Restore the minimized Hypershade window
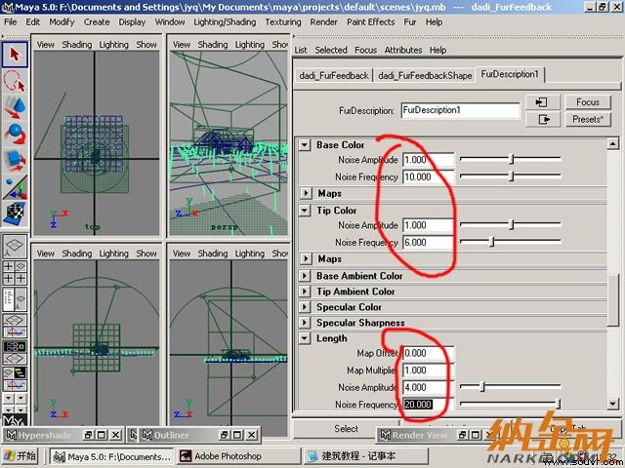Image resolution: width=625 pixels, height=468 pixels. (x=88, y=435)
